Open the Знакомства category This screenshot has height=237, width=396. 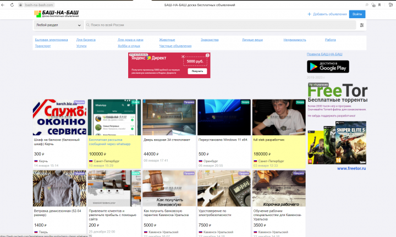[210, 40]
